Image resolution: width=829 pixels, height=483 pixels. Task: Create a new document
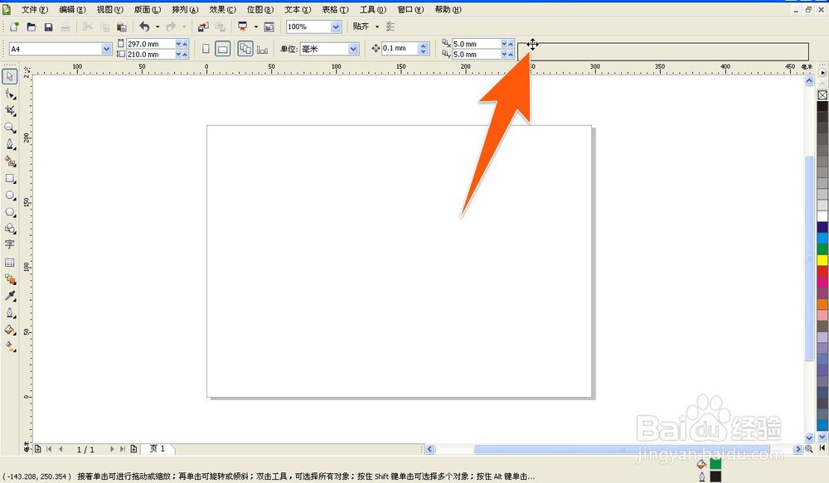pos(14,27)
